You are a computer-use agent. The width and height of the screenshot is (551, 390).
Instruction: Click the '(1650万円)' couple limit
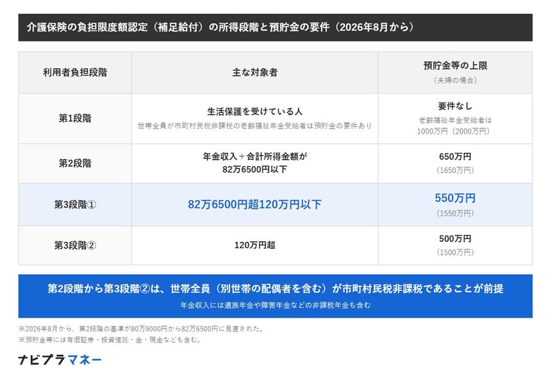tap(455, 170)
